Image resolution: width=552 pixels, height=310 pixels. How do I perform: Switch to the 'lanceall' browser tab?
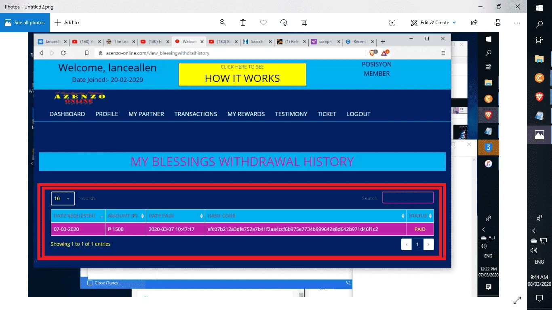tap(52, 42)
